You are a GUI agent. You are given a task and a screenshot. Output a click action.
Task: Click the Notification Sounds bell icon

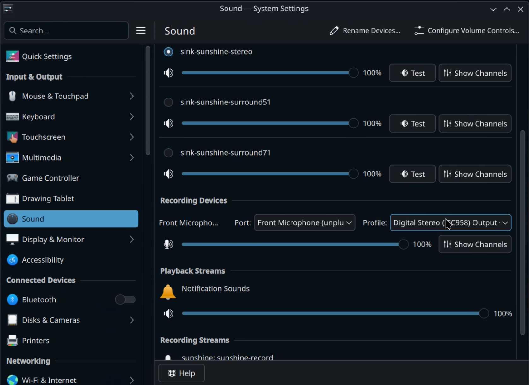click(x=168, y=292)
